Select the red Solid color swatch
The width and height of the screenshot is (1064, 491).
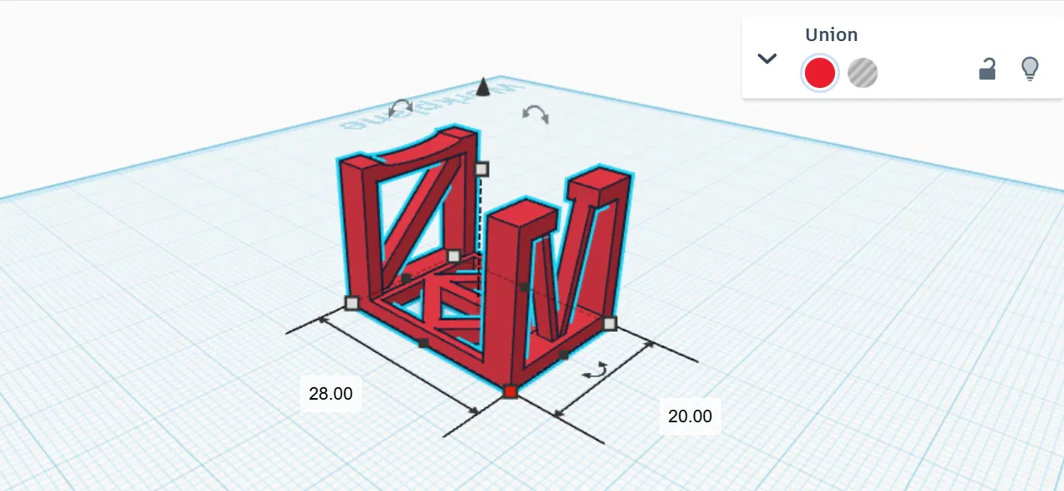(820, 73)
